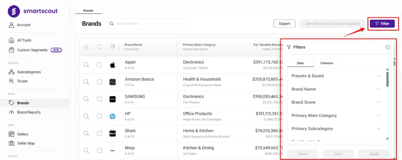402x160 pixels.
Task: Click the Filters list scroll-up arrow
Action: tap(387, 69)
